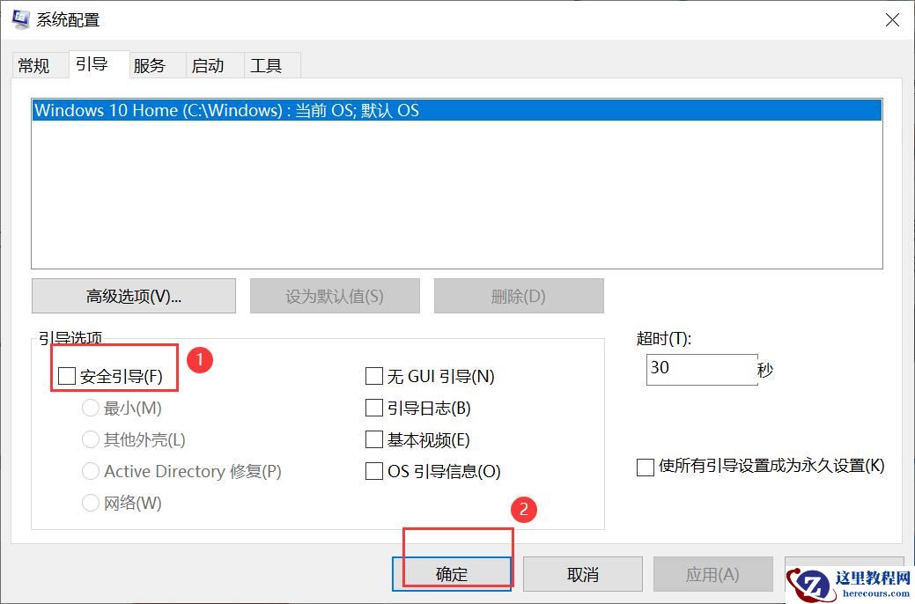Screen dimensions: 915x604
Task: Enable the 安全引导(F) checkbox
Action: pos(66,376)
